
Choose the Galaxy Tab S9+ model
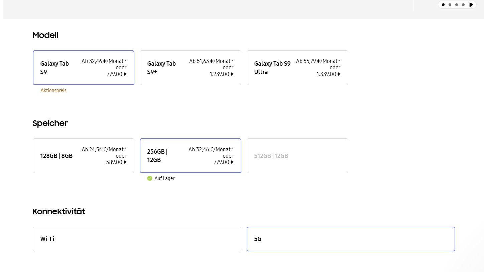coord(191,68)
